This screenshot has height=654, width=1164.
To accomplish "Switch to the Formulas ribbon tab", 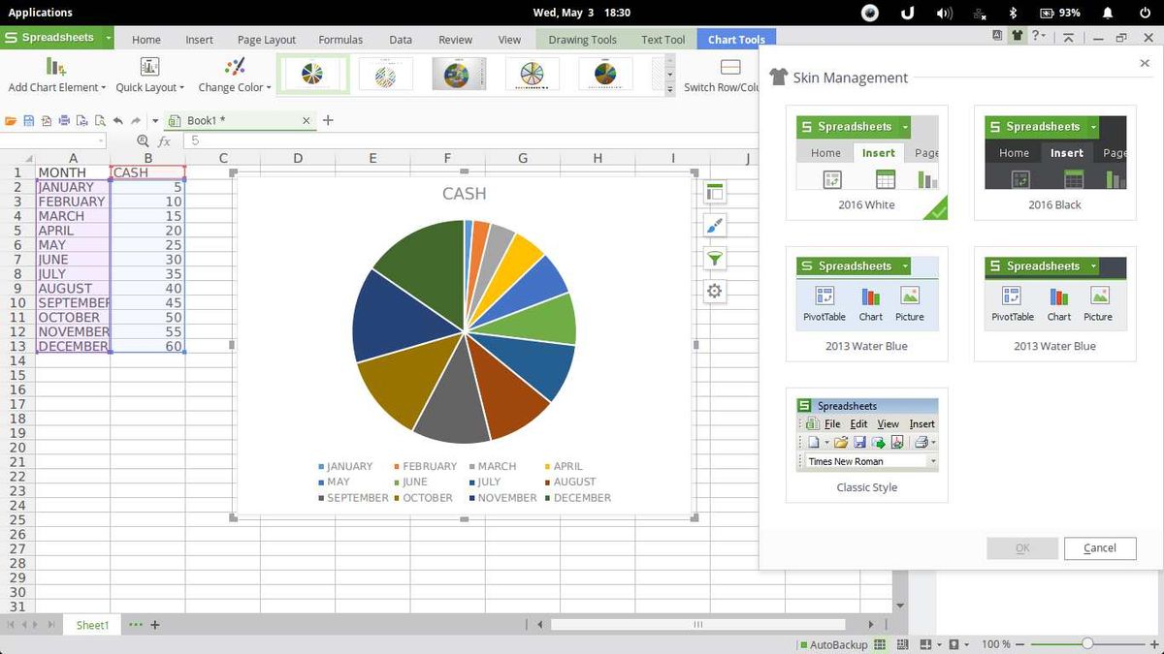I will [x=340, y=40].
